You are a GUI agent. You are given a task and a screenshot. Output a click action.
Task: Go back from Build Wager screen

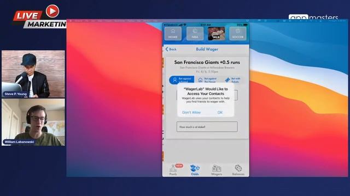[171, 50]
